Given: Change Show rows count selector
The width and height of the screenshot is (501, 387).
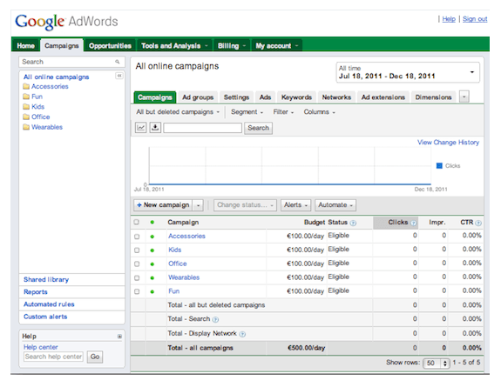Looking at the screenshot, I should click(x=437, y=363).
